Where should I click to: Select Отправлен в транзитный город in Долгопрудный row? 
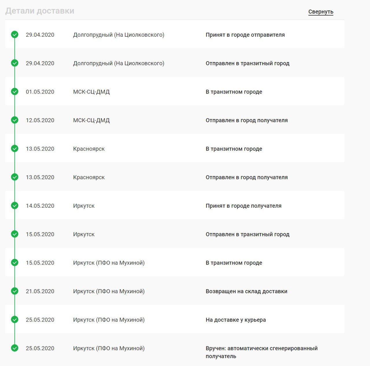coord(247,64)
